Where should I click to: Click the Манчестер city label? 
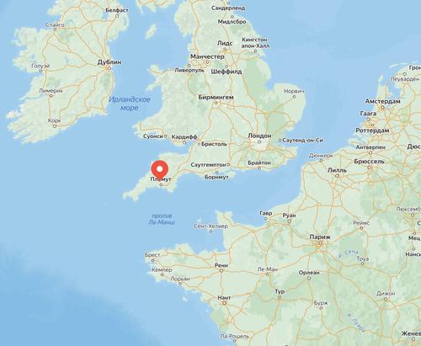pyautogui.click(x=207, y=56)
